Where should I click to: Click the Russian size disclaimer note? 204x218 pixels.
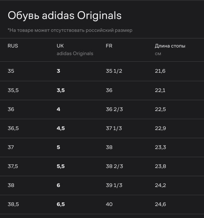(x=70, y=30)
